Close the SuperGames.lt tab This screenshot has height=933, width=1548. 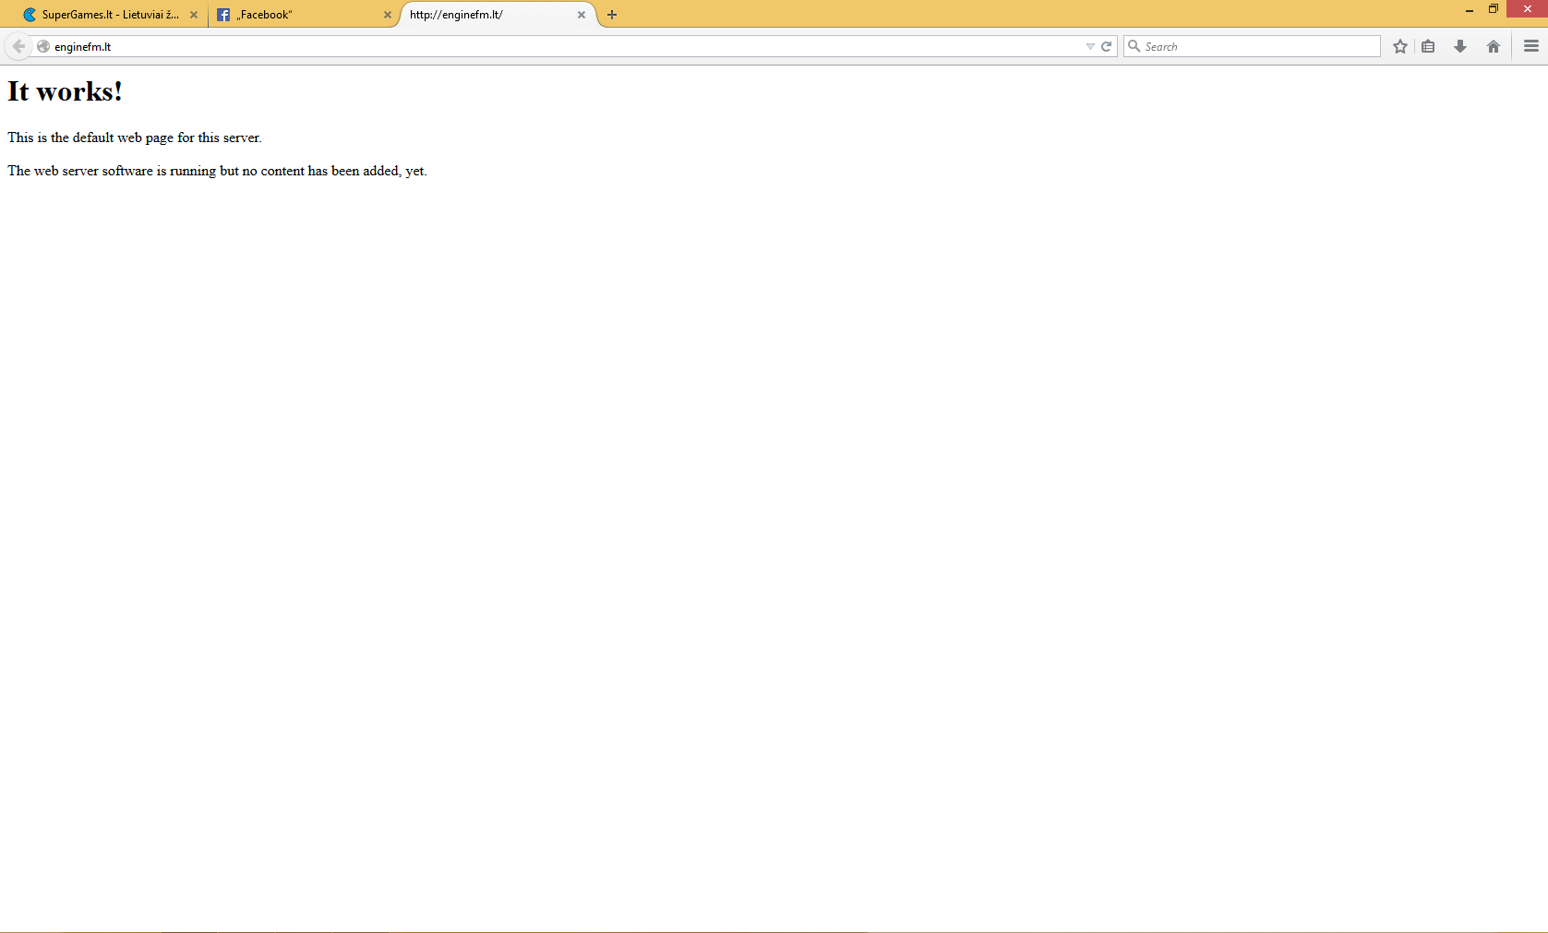pyautogui.click(x=194, y=15)
